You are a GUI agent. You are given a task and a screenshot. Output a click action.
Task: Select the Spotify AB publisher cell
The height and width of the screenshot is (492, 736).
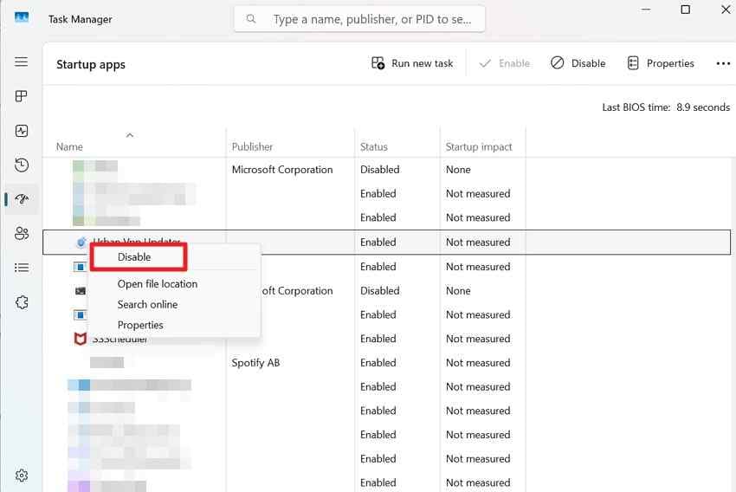(255, 362)
